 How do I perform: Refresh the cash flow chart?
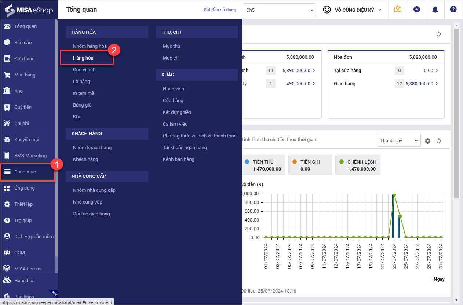439,141
